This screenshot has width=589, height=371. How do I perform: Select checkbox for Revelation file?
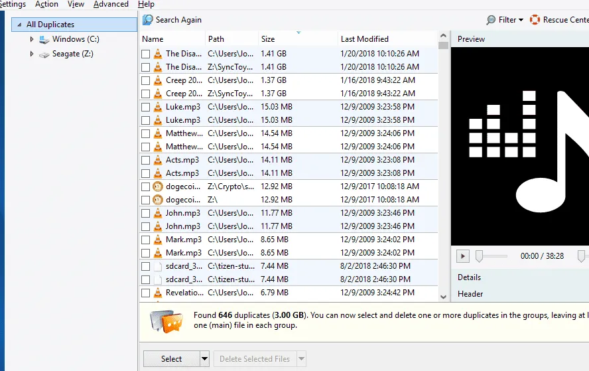pos(146,293)
